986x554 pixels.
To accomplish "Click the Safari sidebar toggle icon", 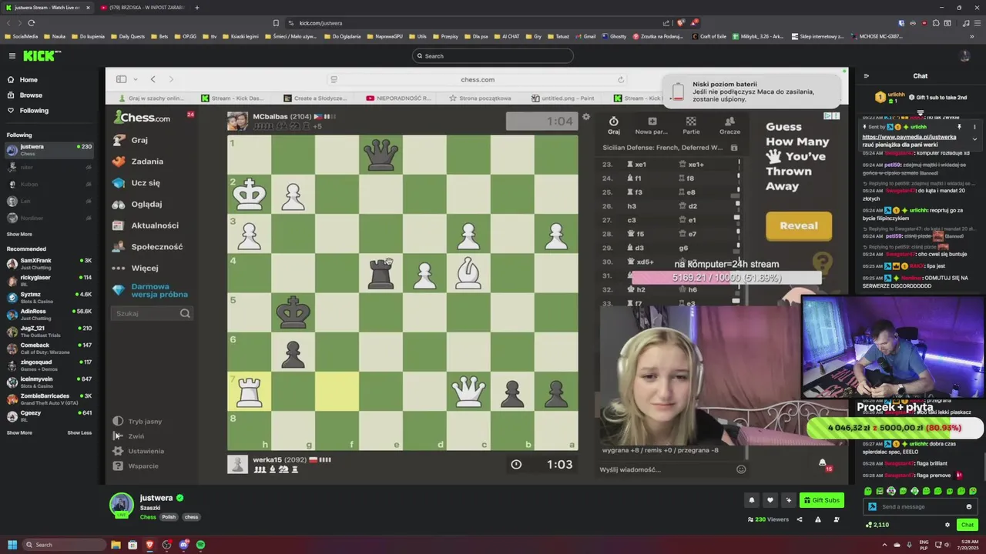I will coord(121,79).
